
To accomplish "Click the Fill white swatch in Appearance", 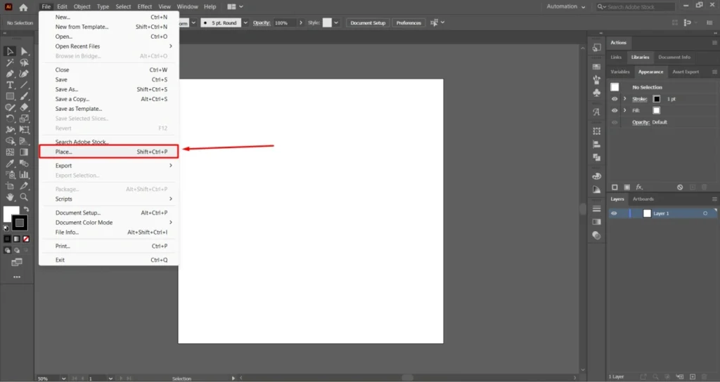I will [657, 110].
